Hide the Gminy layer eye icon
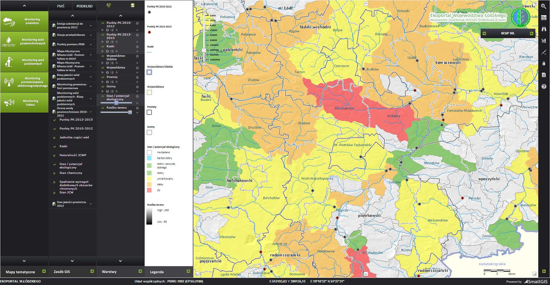 tap(103, 87)
